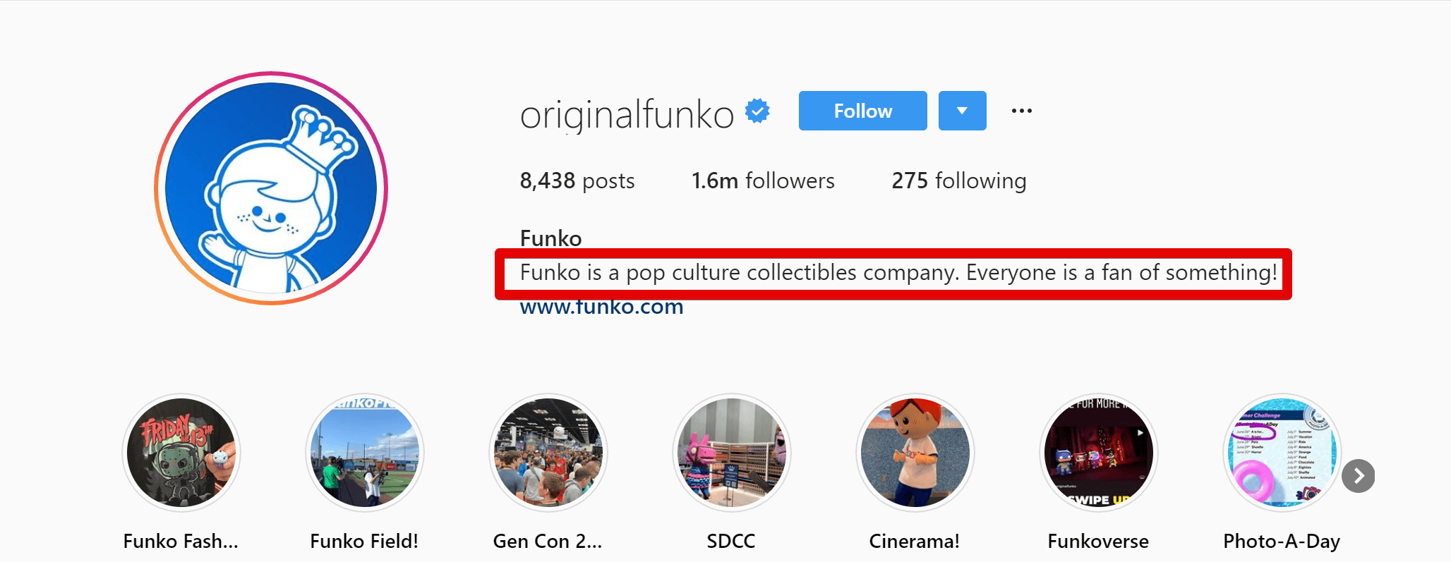Click the 8,438 posts count
Viewport: 1451px width, 562px height.
576,181
